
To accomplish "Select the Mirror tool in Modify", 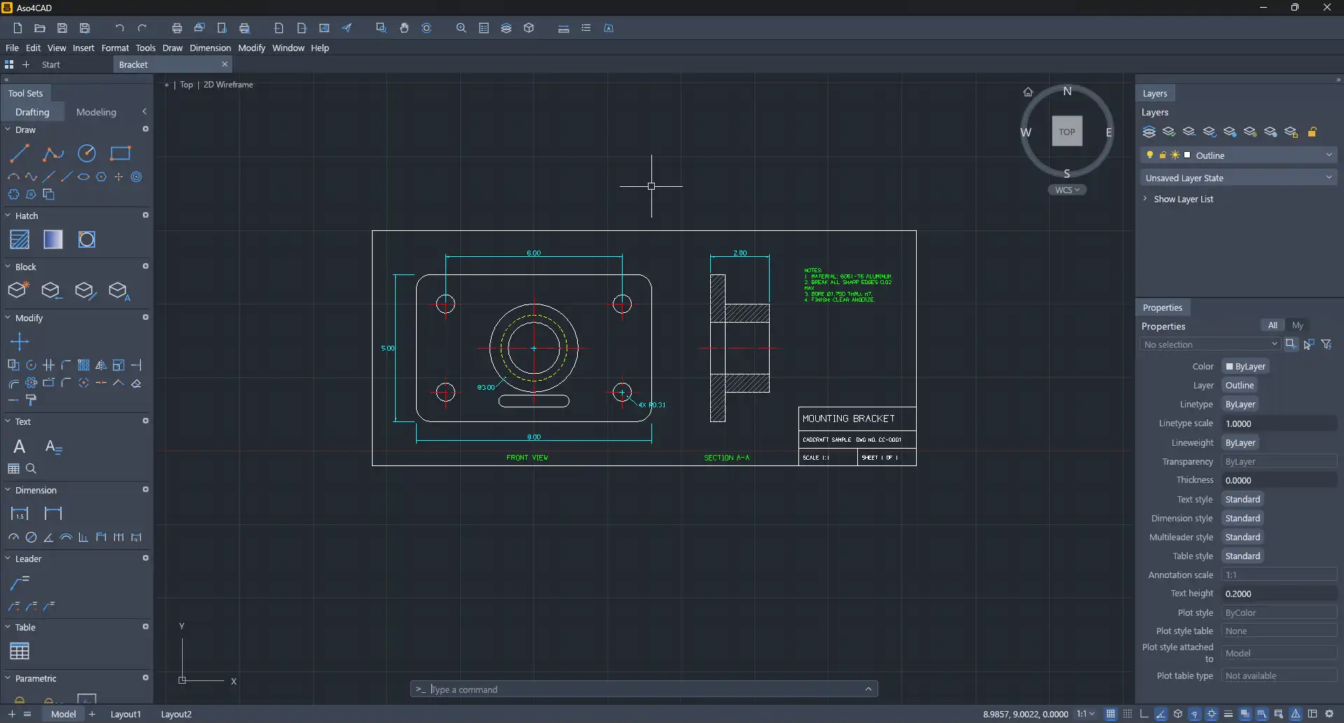I will click(x=101, y=365).
